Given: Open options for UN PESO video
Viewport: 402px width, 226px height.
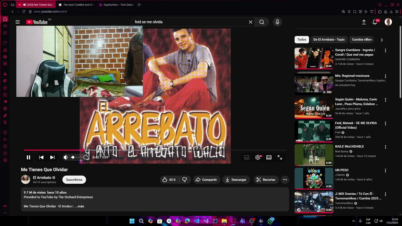Looking at the screenshot, I should (385, 170).
